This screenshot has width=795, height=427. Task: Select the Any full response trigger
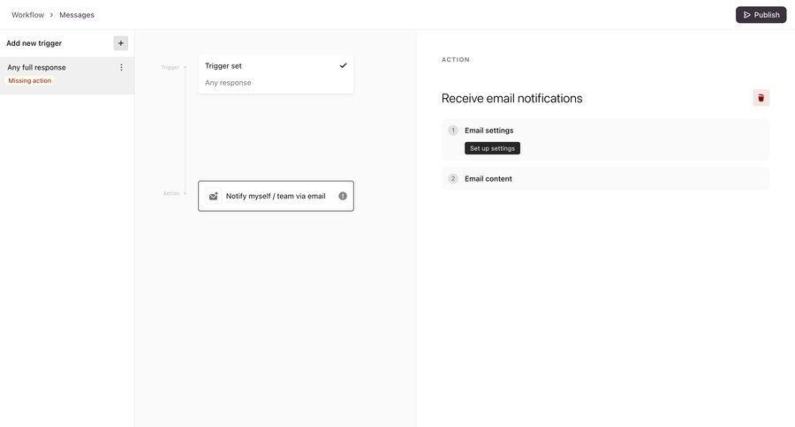click(67, 75)
